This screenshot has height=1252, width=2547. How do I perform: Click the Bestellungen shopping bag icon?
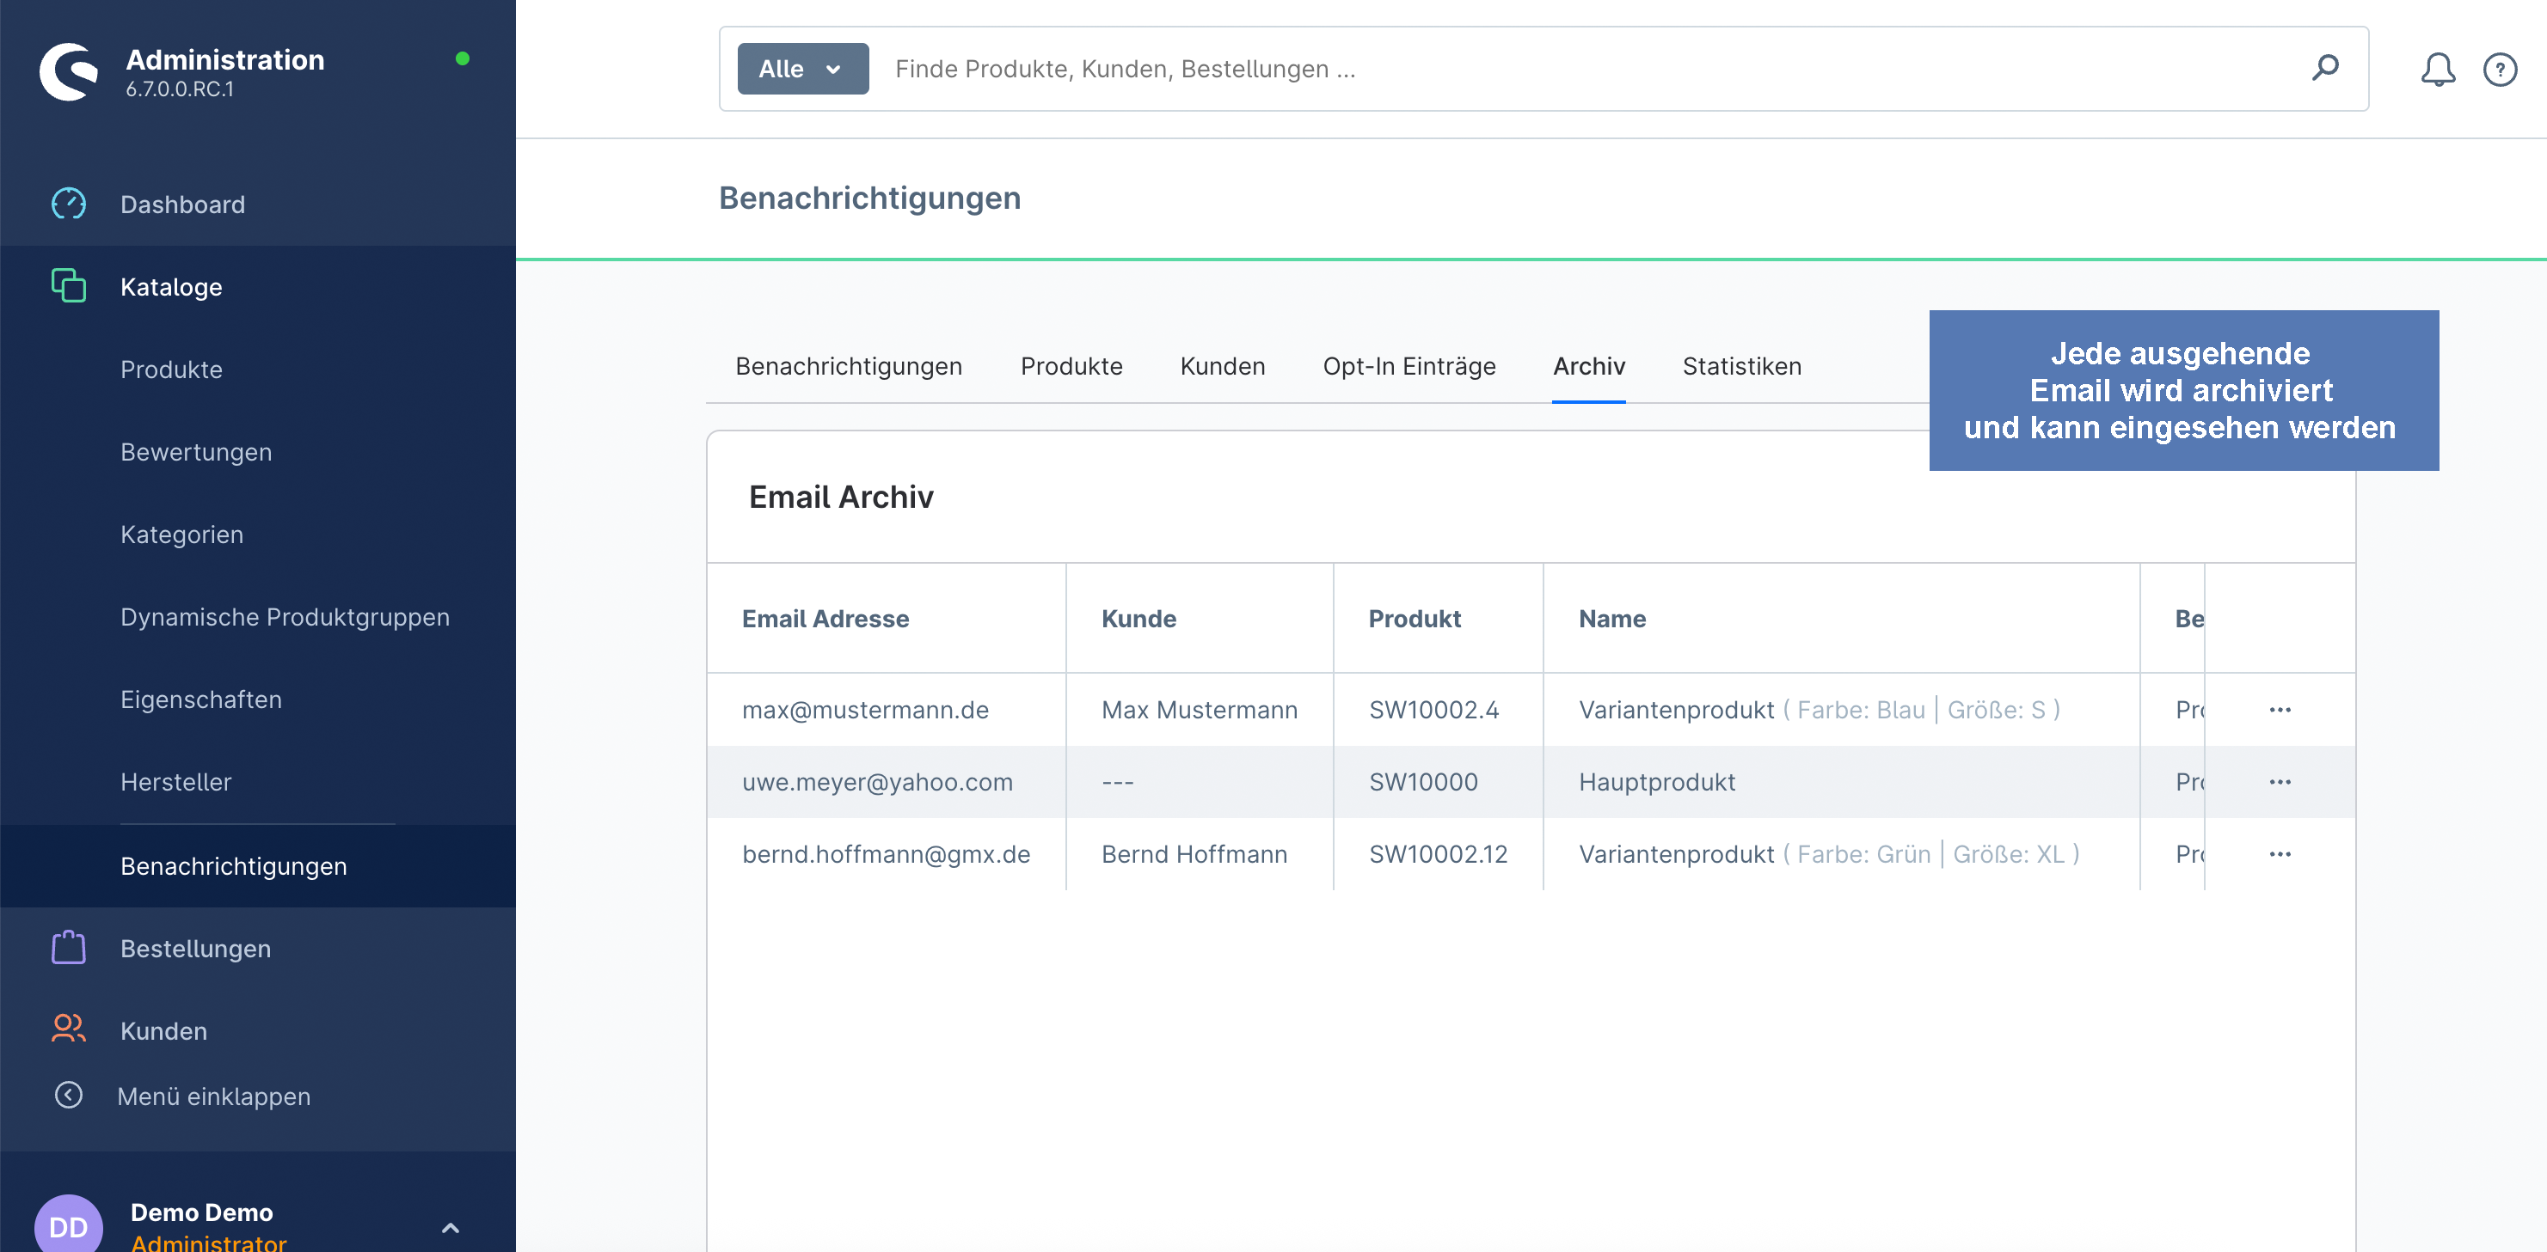pyautogui.click(x=68, y=948)
